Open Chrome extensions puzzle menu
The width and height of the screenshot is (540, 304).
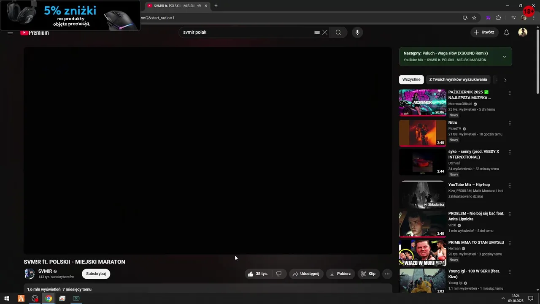(x=499, y=18)
